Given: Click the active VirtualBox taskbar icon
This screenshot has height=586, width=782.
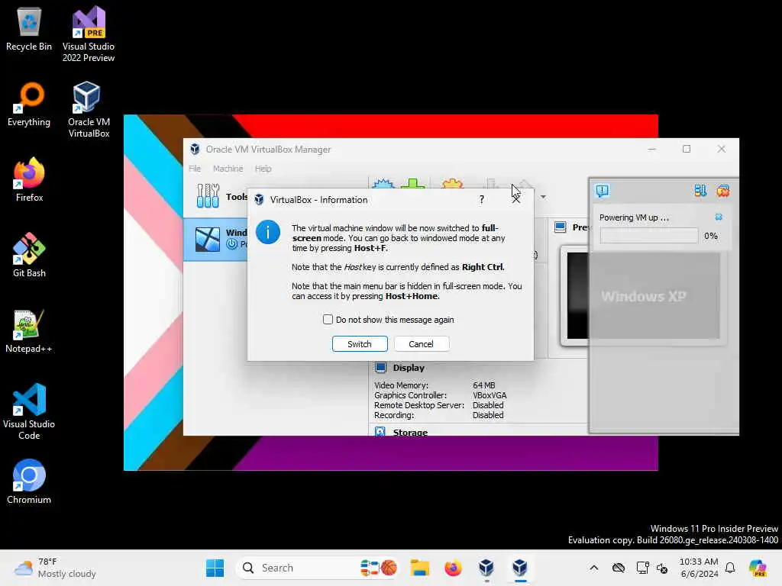Looking at the screenshot, I should [520, 568].
